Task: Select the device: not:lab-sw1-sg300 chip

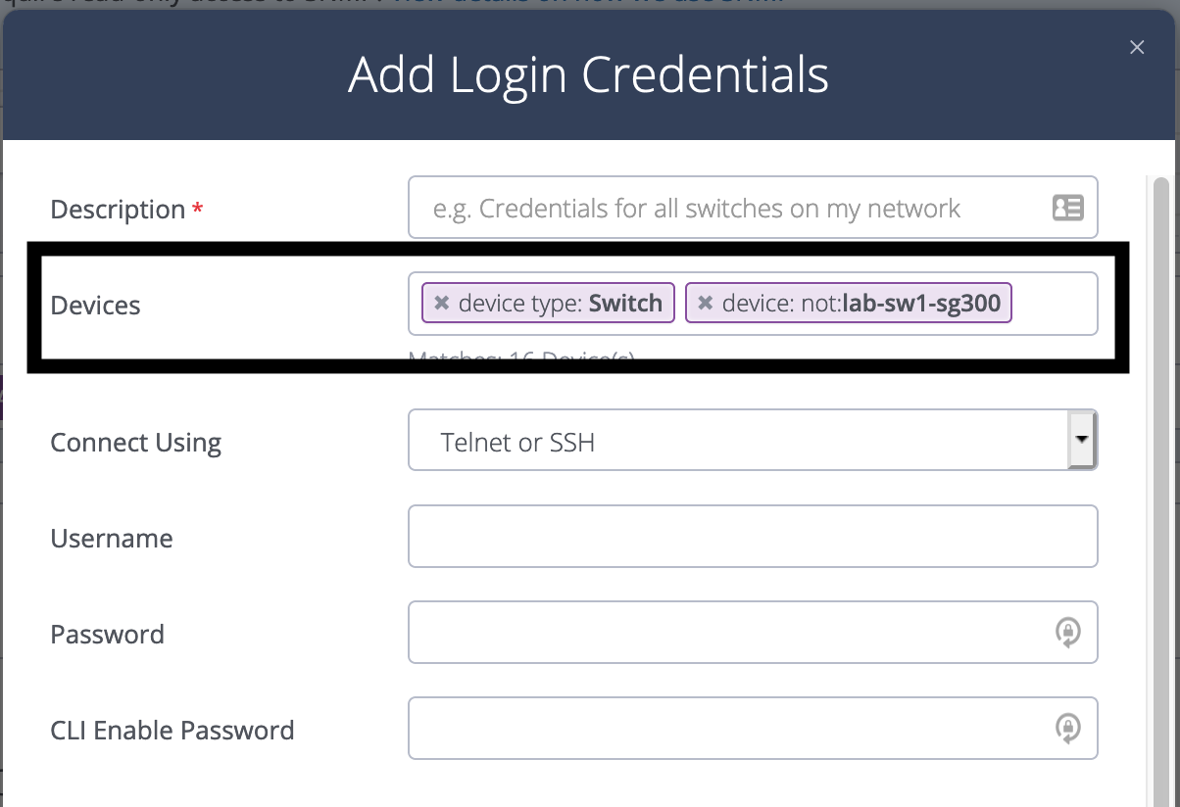Action: (849, 304)
